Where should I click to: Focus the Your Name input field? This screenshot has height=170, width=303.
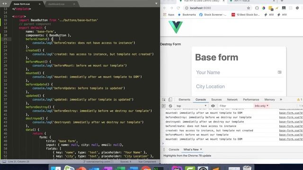pyautogui.click(x=239, y=72)
